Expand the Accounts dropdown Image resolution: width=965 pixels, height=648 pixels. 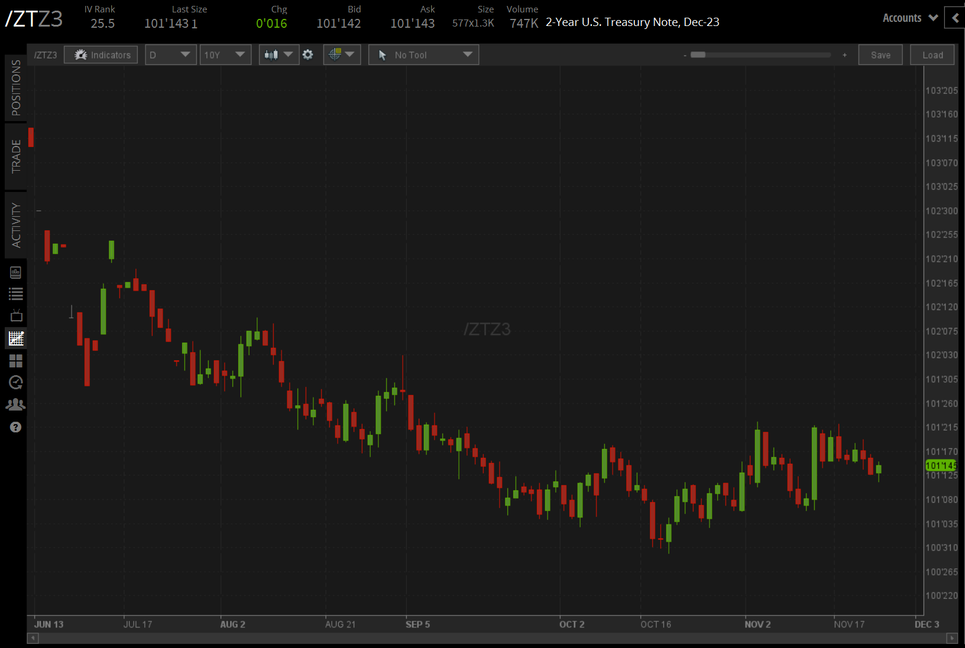click(x=910, y=18)
